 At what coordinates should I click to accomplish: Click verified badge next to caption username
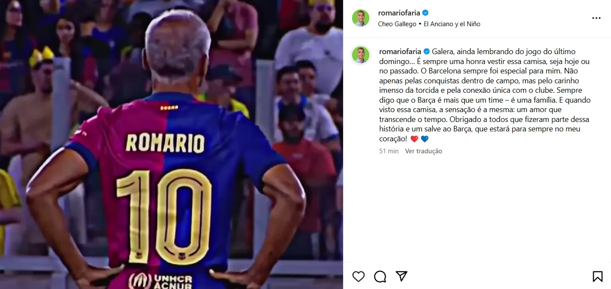tap(427, 52)
